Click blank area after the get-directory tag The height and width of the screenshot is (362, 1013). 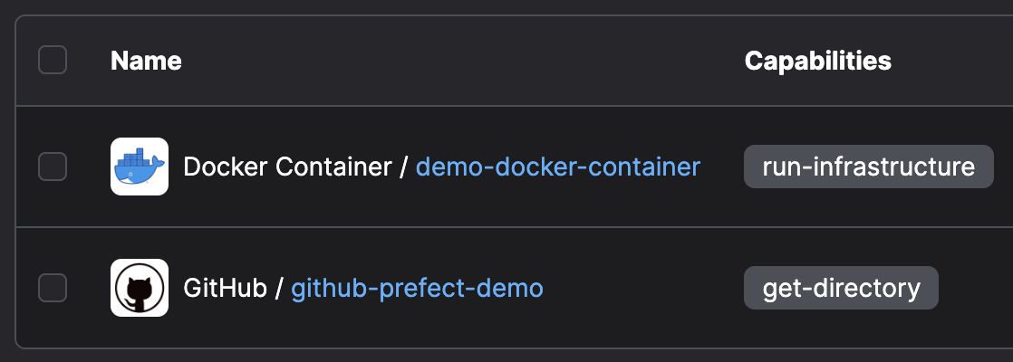(x=976, y=288)
